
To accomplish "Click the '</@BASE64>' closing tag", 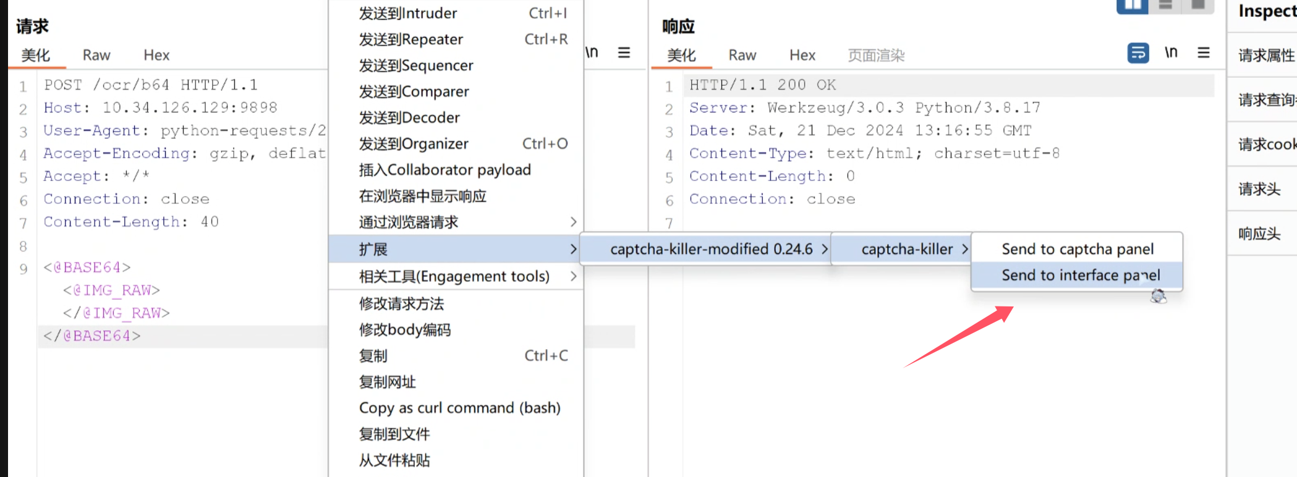I will click(92, 336).
